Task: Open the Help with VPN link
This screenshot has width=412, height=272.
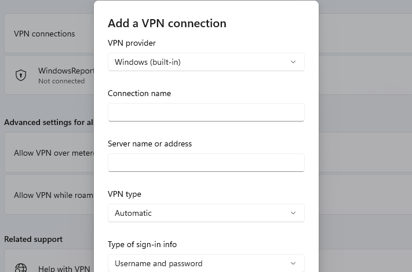Action: coord(64,269)
